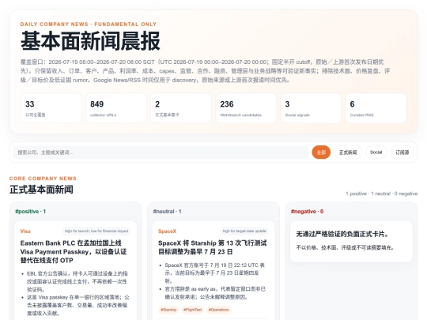The image size is (427, 320).
Task: Click the 官方措辞是 as early as bullet
Action: (215, 293)
